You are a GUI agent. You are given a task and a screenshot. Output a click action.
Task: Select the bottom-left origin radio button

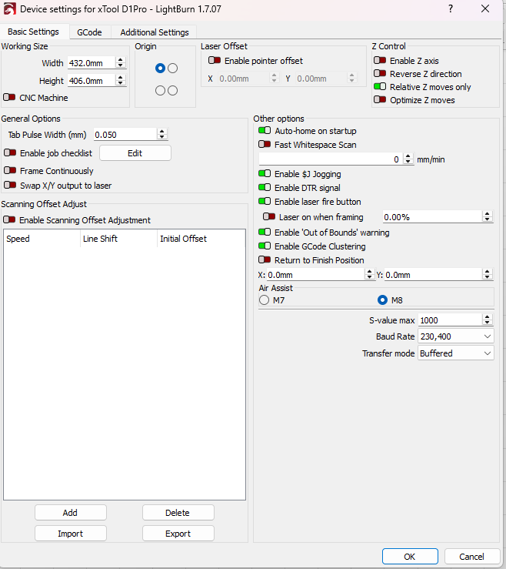[x=160, y=90]
